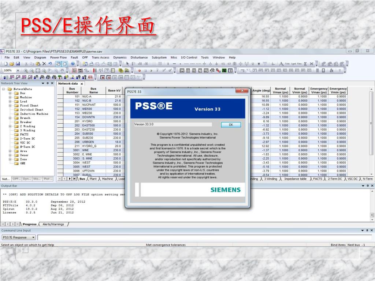Click the Output Bar vertical scrollbar
Screen dimensions: 375x281
click(372, 206)
